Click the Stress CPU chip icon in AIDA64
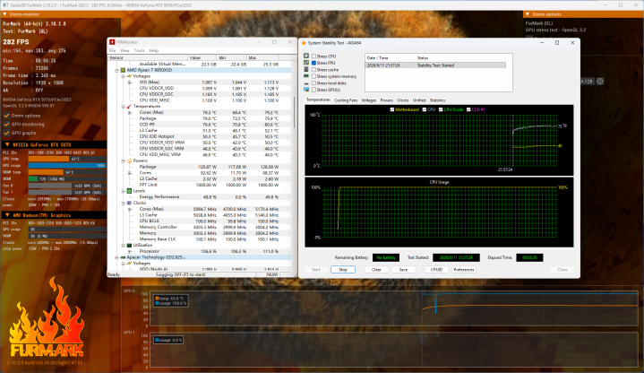 (x=306, y=56)
